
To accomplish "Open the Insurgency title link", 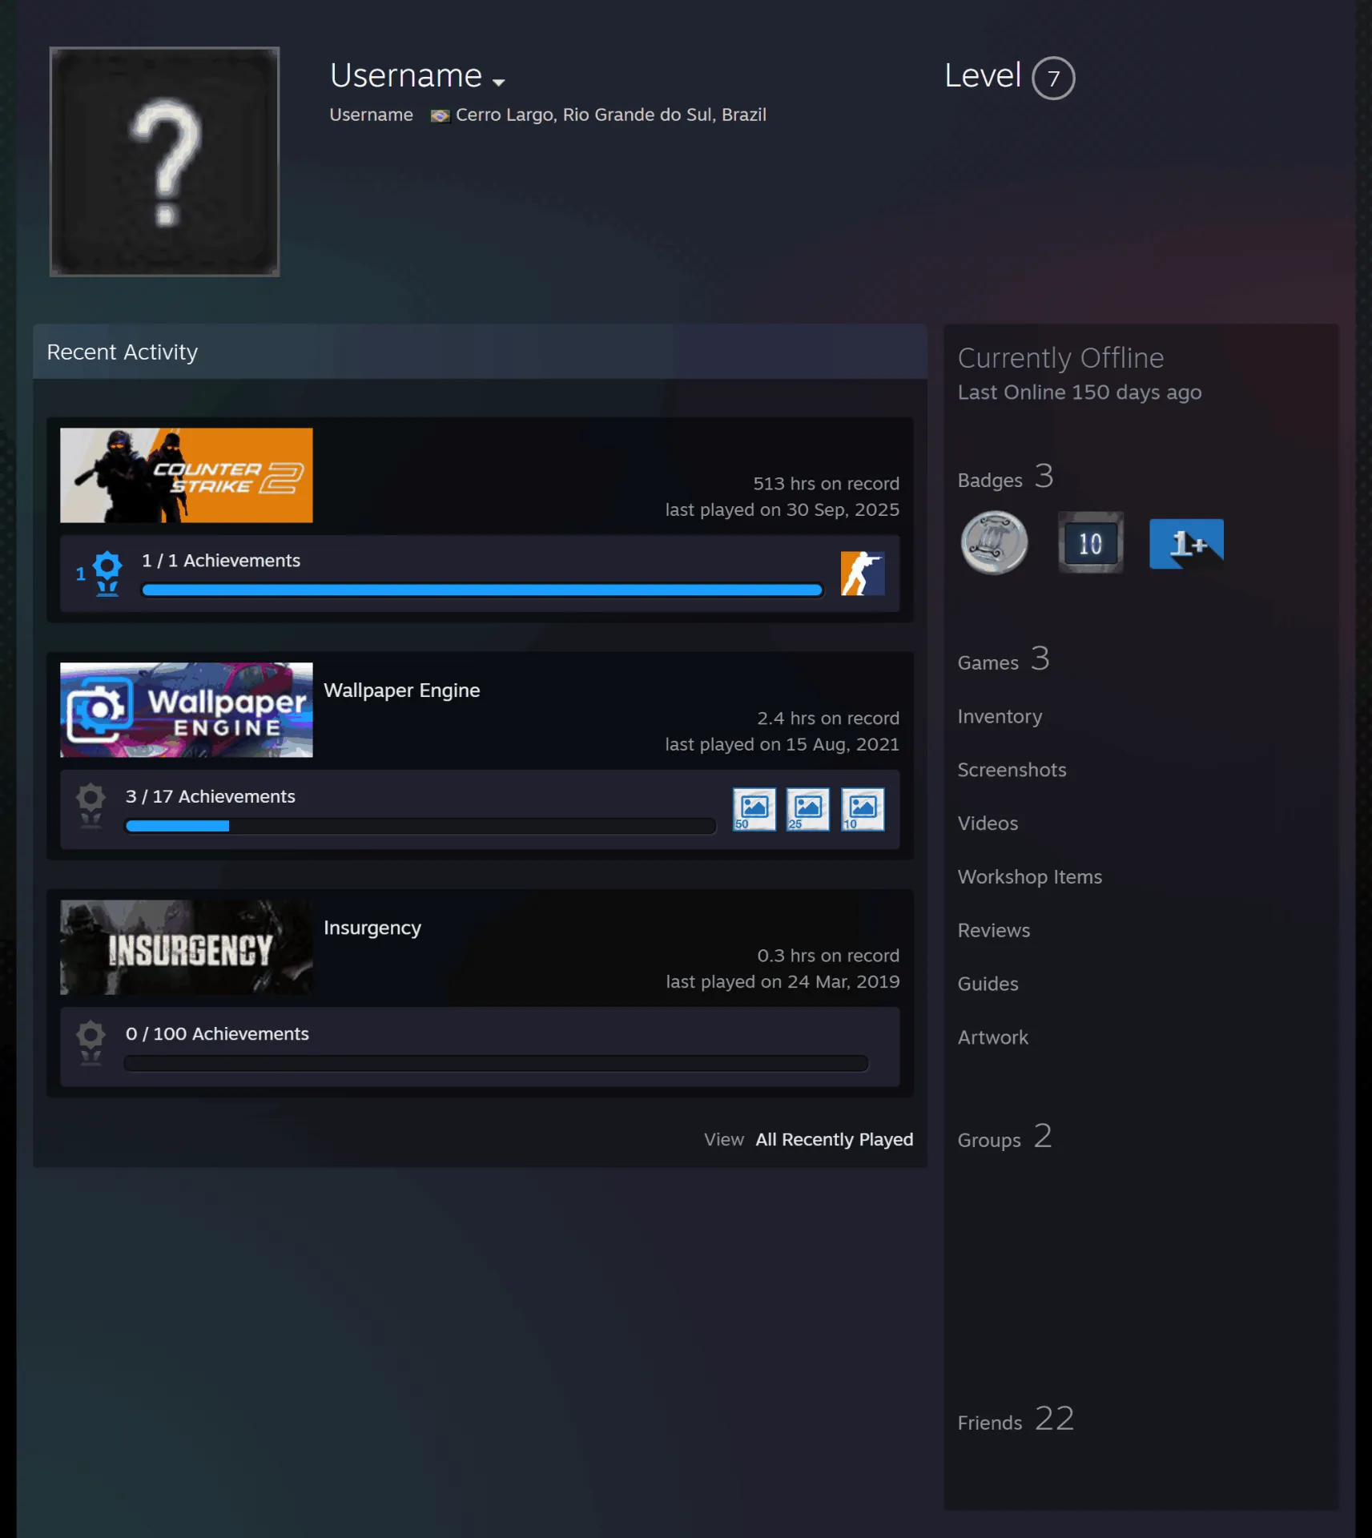I will pos(372,928).
